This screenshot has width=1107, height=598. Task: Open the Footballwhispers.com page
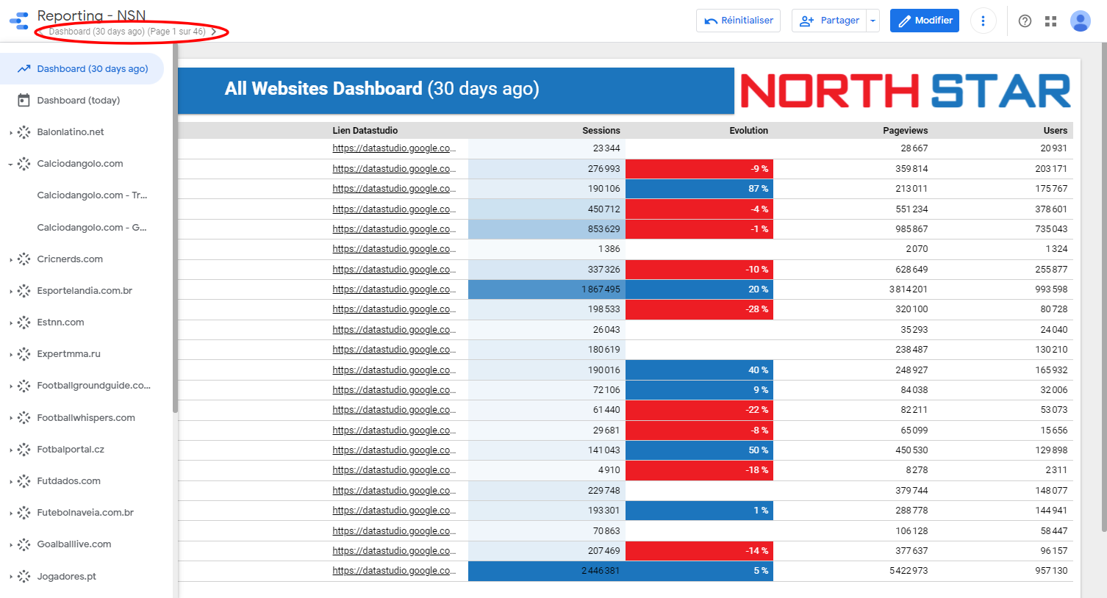(x=86, y=418)
